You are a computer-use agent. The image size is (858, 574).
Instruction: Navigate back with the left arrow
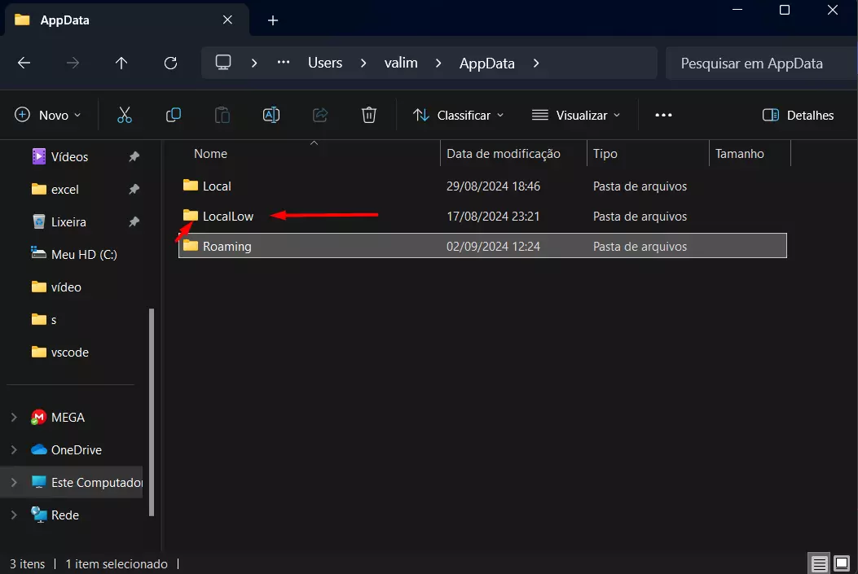click(24, 63)
